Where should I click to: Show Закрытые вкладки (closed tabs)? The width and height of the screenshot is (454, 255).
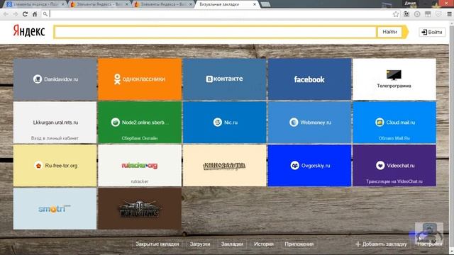157,244
